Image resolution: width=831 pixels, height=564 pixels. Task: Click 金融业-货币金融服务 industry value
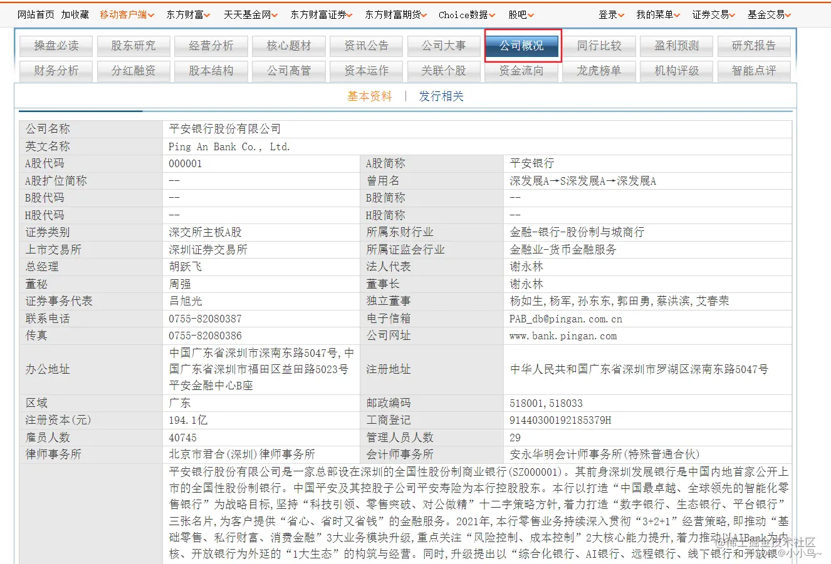tap(563, 250)
